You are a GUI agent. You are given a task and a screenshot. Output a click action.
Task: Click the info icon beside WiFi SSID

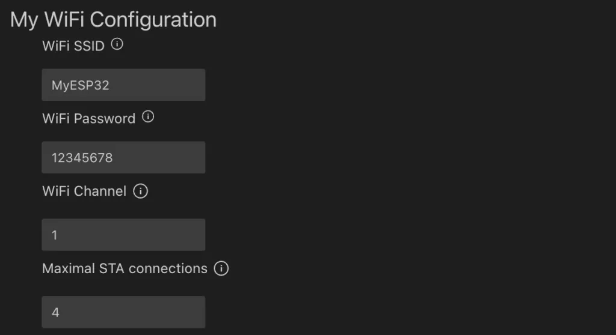[117, 44]
